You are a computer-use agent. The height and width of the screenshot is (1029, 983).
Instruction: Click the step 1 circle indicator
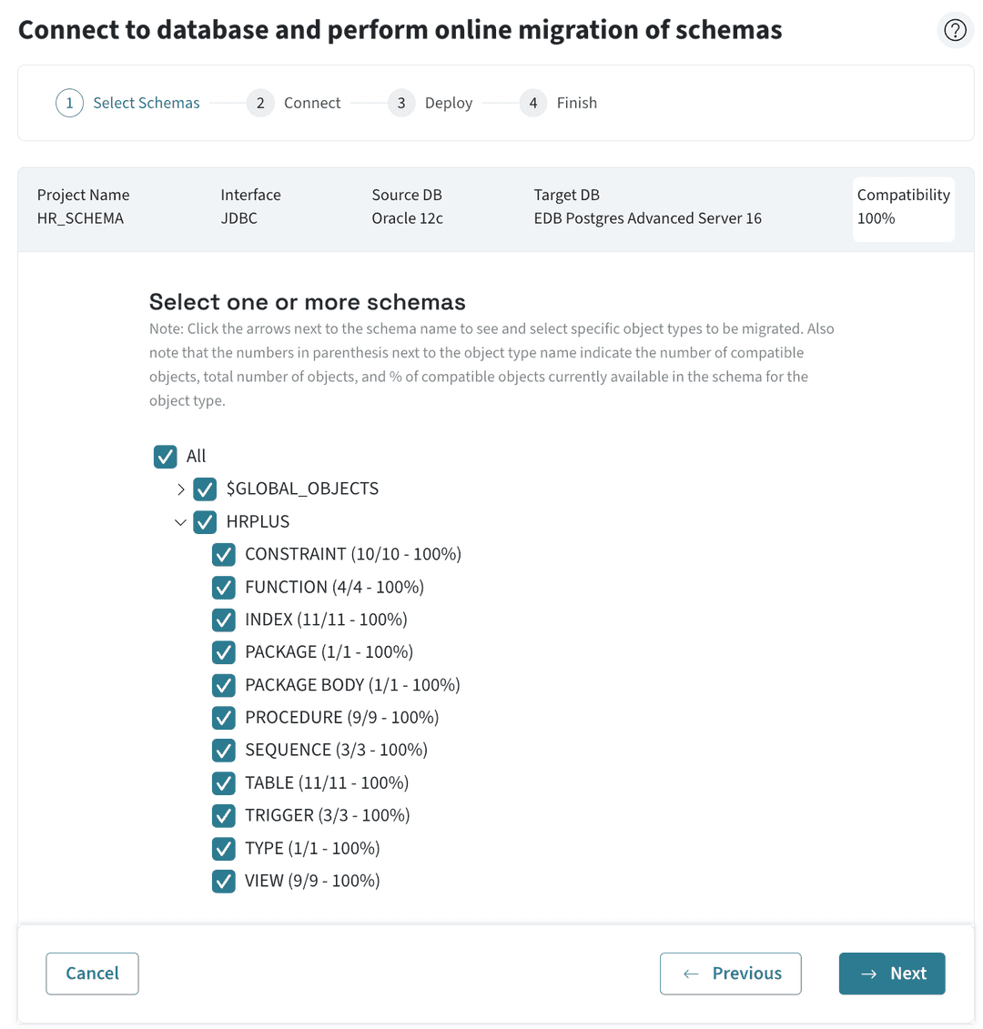[69, 103]
